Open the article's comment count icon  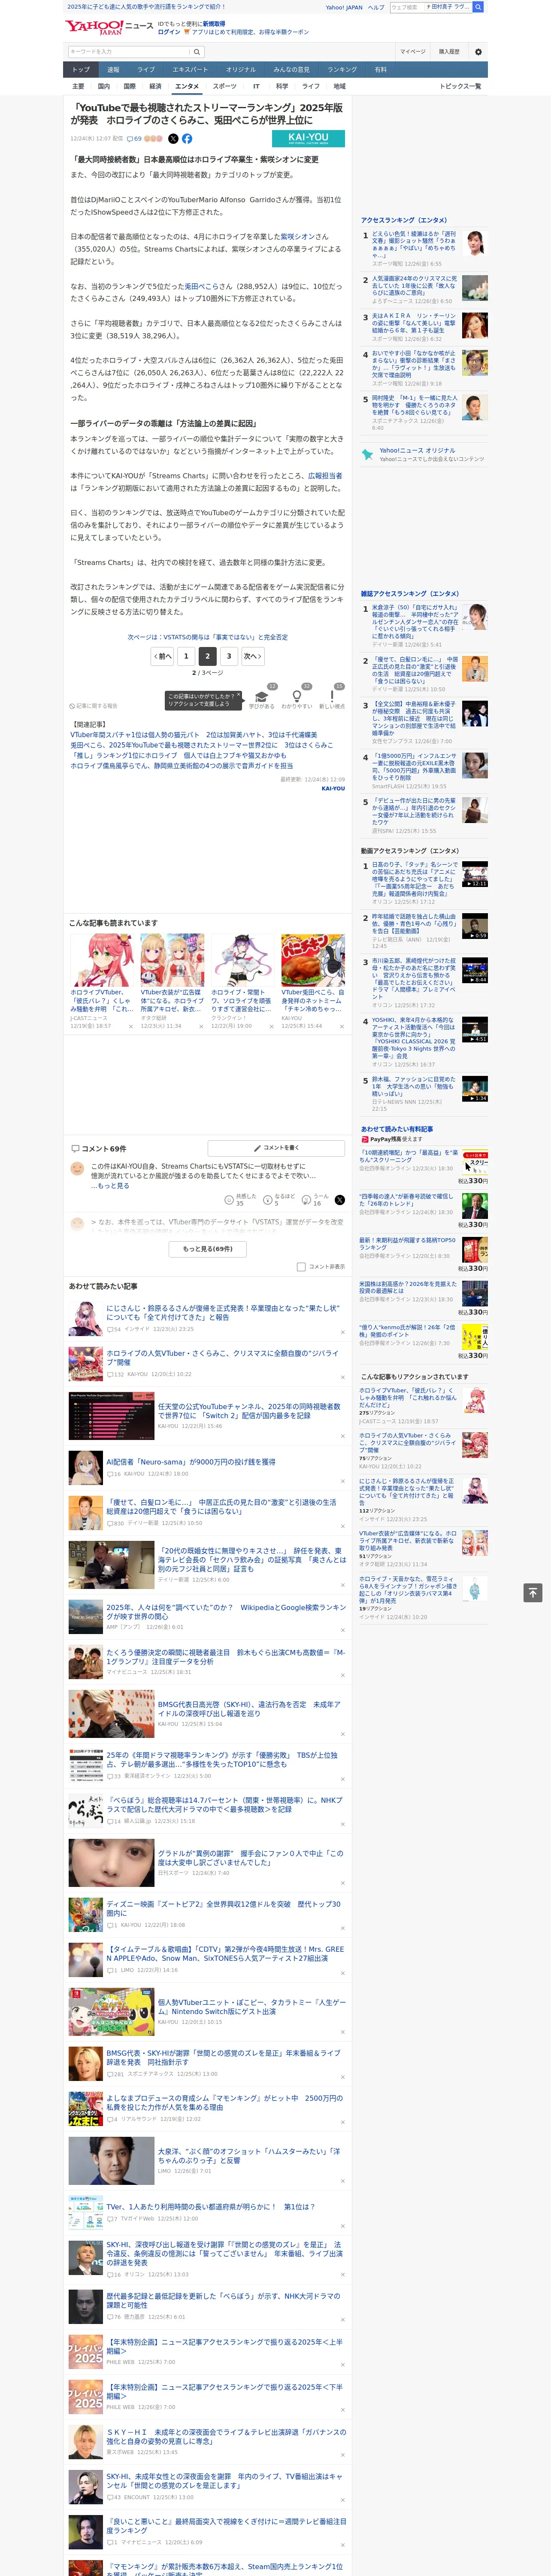[133, 139]
